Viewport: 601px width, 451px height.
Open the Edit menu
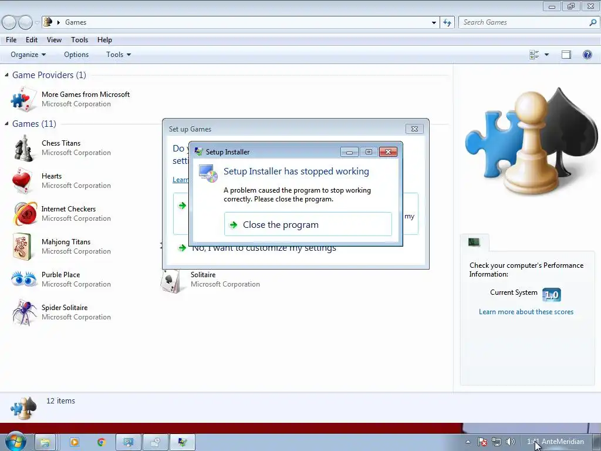(x=32, y=40)
